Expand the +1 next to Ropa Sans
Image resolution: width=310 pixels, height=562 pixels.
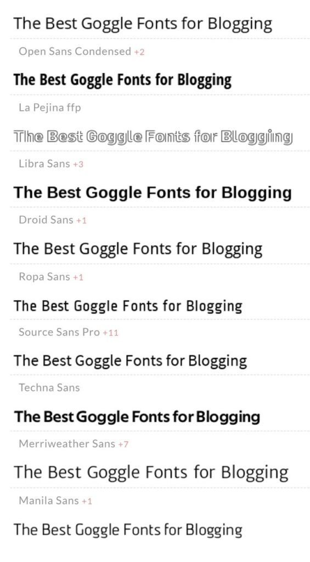coord(78,277)
